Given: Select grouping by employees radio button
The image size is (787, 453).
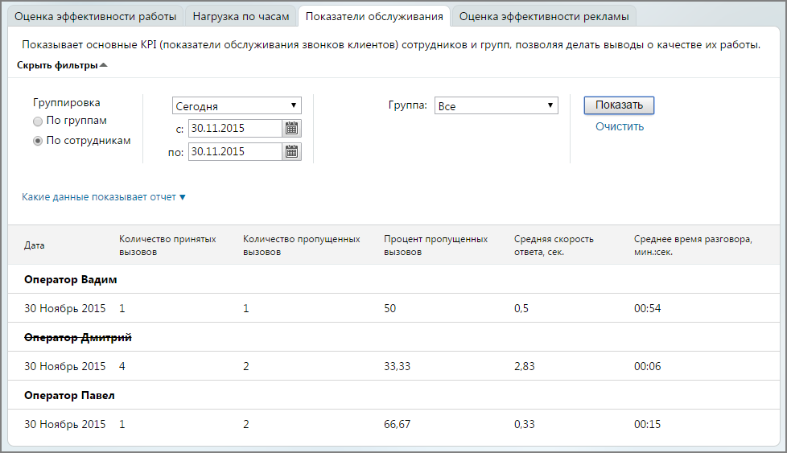Looking at the screenshot, I should [x=38, y=141].
